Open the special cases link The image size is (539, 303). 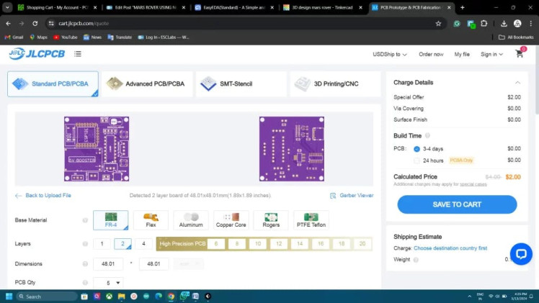point(473,184)
